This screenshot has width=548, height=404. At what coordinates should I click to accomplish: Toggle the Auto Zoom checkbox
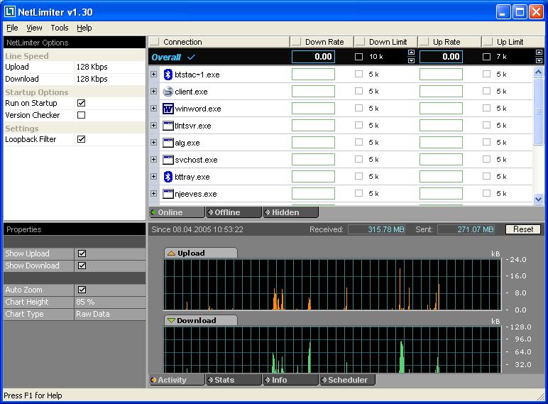pos(82,290)
